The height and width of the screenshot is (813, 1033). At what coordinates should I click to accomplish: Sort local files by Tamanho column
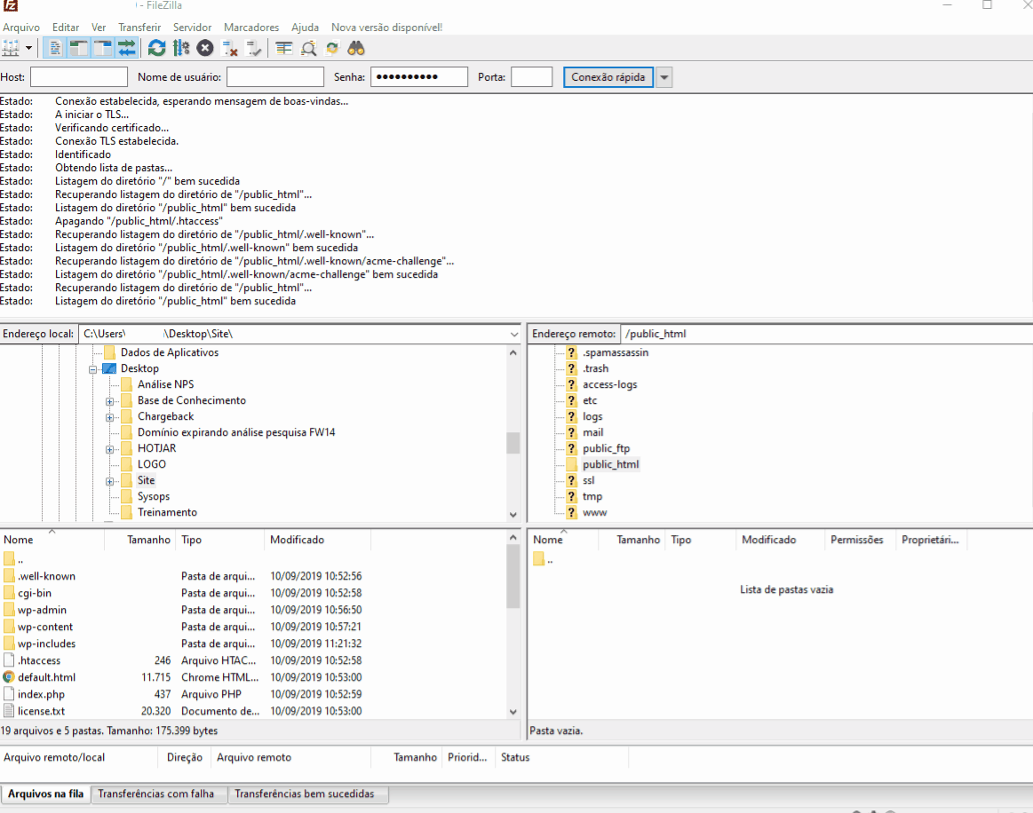[x=149, y=540]
